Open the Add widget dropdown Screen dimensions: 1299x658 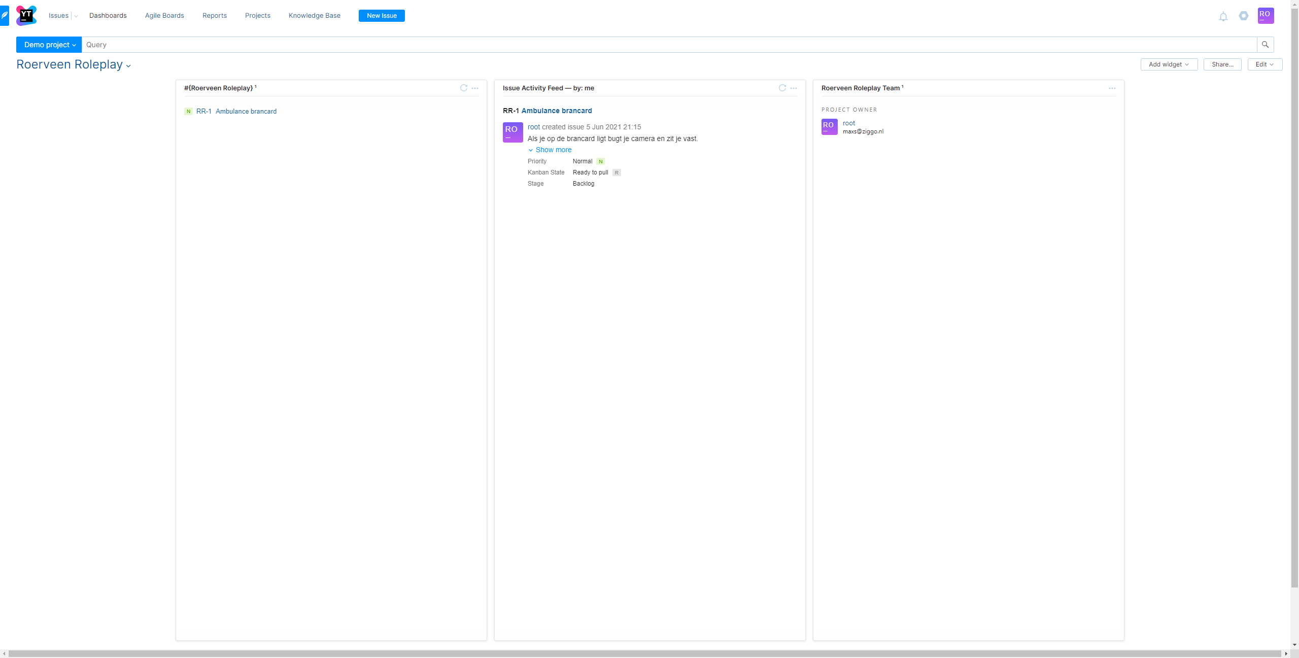click(x=1169, y=64)
